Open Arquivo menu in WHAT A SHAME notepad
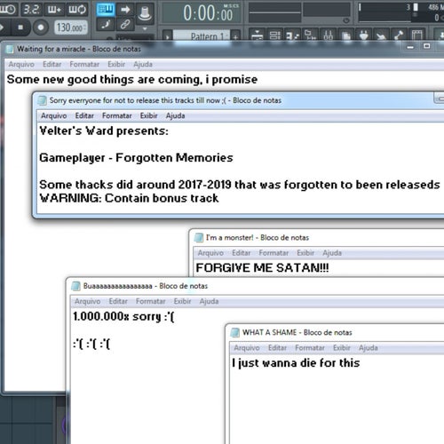Viewport: 444px width, 444px height. coord(247,348)
